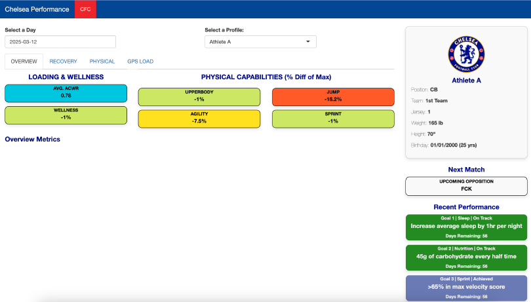
Task: Click the Height 70" text
Action: point(423,134)
